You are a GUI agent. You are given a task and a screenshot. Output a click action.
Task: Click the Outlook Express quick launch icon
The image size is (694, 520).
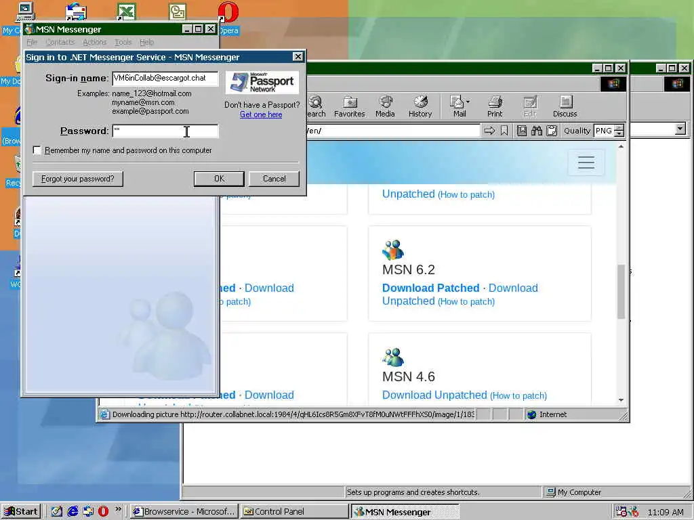coord(88,511)
